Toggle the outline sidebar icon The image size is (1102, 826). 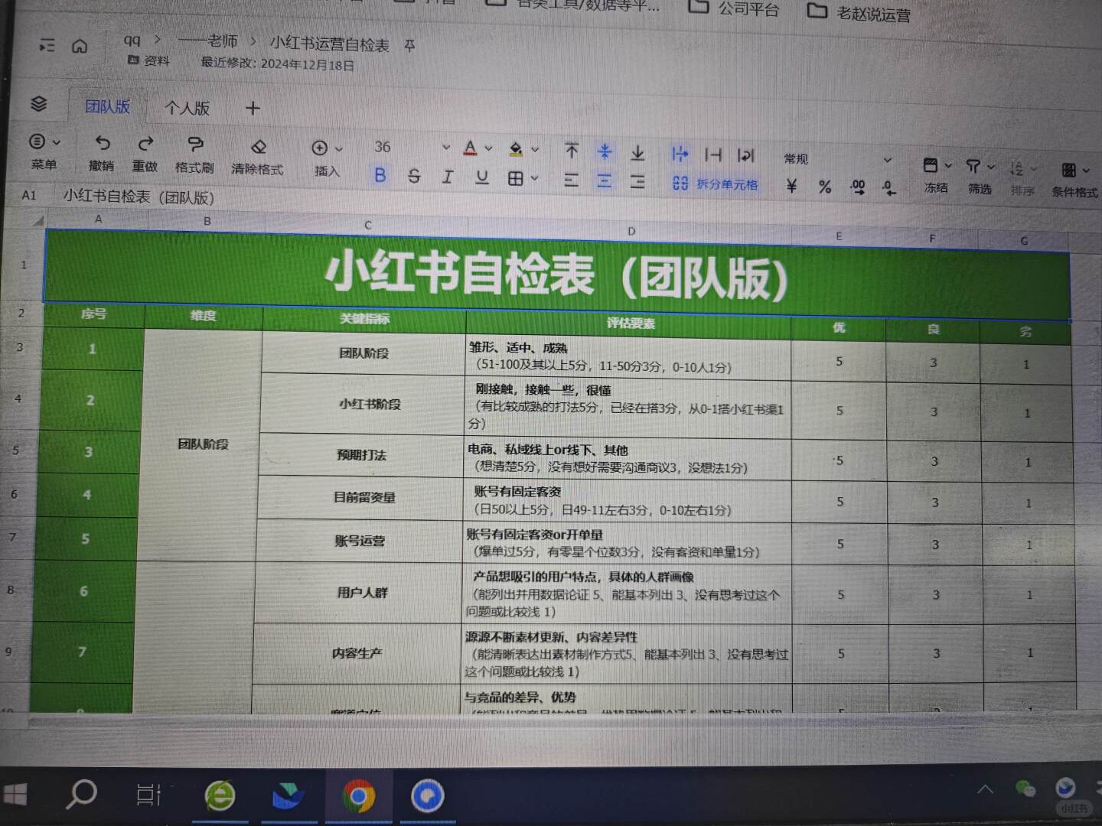tap(47, 46)
